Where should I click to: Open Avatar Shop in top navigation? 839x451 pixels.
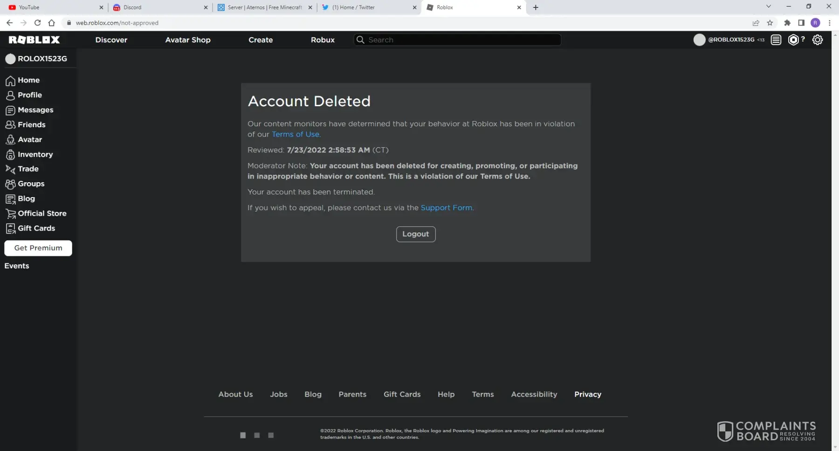coord(188,40)
